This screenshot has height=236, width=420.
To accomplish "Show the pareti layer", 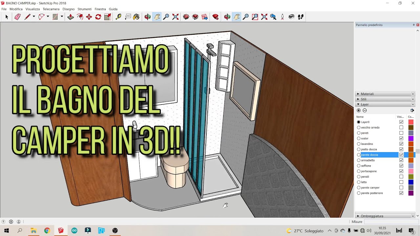I will click(401, 133).
